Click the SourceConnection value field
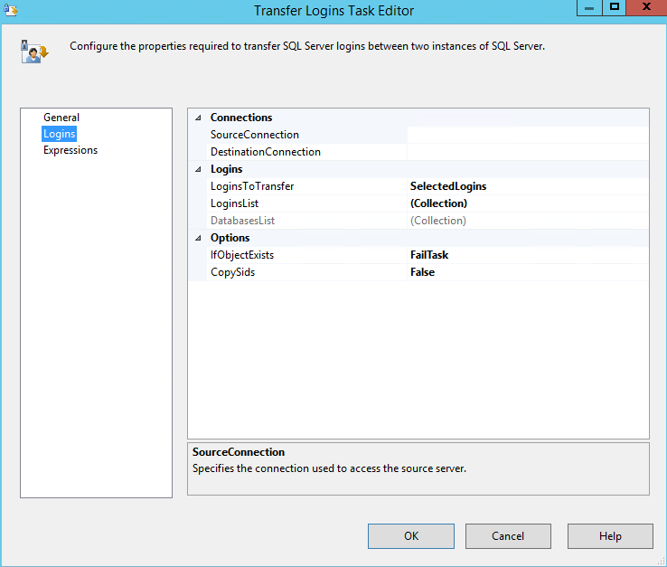 527,135
